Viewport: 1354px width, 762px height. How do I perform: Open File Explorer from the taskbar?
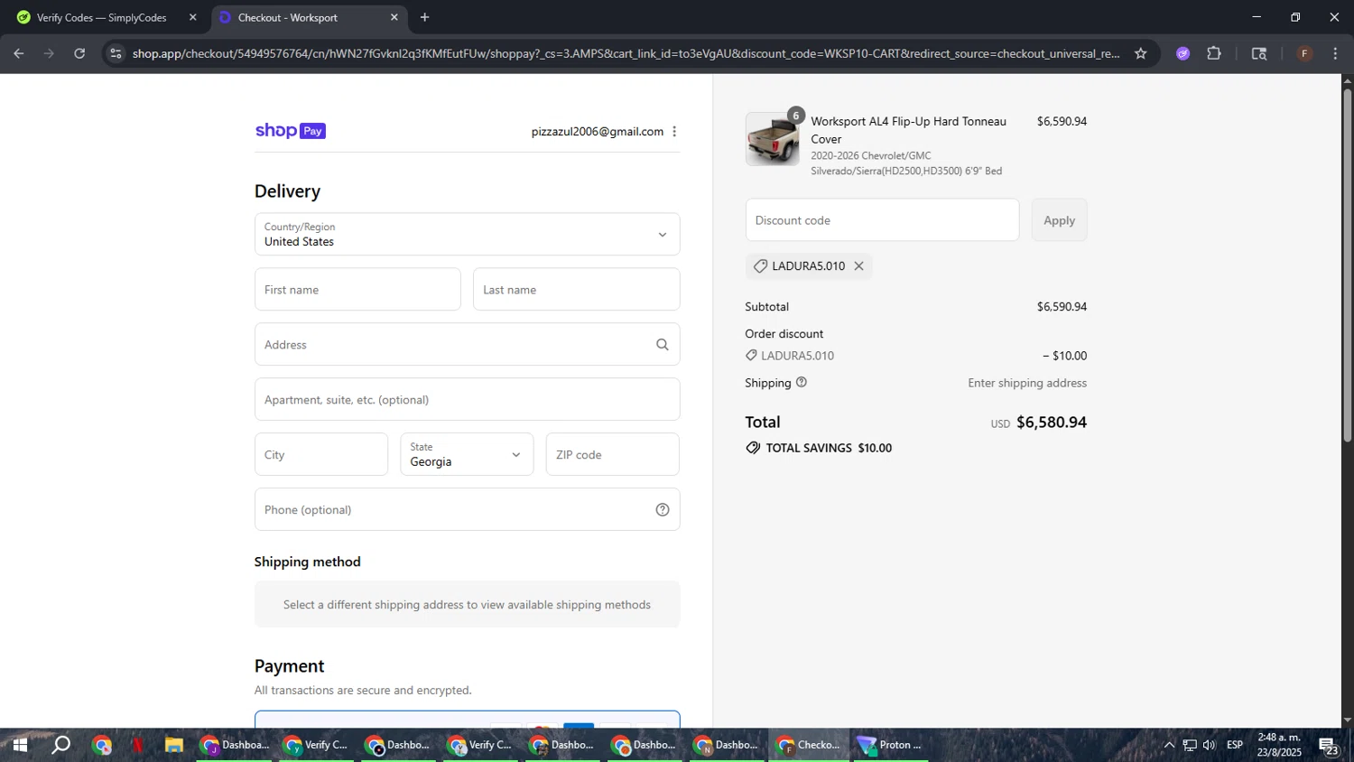tap(174, 745)
